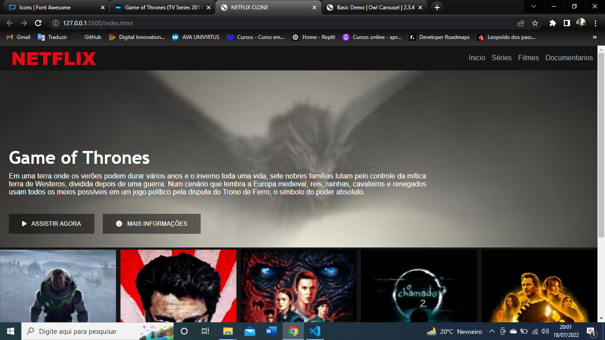Toggle the speaker volume icon in system tray

pos(546,331)
